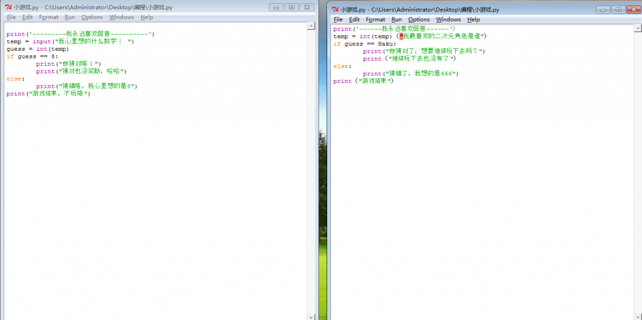Click the Tk feather icon in right title bar
The height and width of the screenshot is (320, 642).
click(x=335, y=10)
